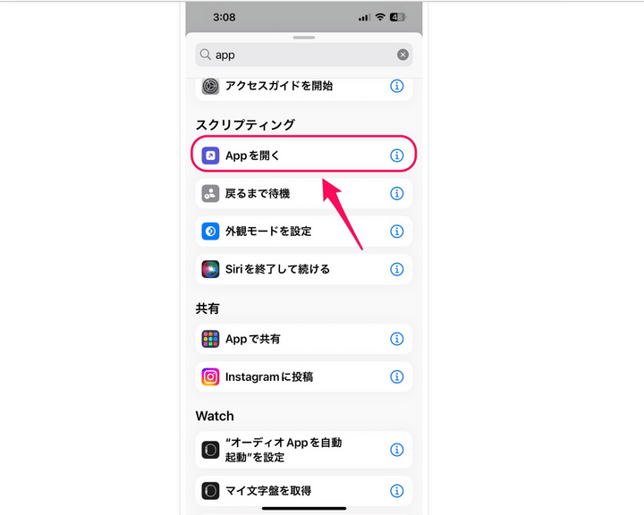Show info for 戻るまで待機
Screen dimensions: 644x515
(396, 193)
